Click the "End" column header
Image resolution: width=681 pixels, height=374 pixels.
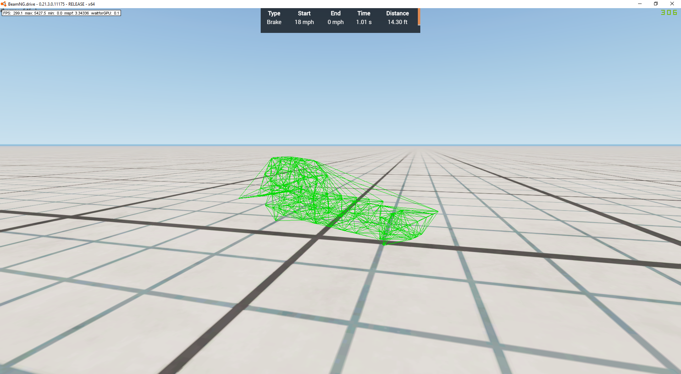click(x=336, y=13)
